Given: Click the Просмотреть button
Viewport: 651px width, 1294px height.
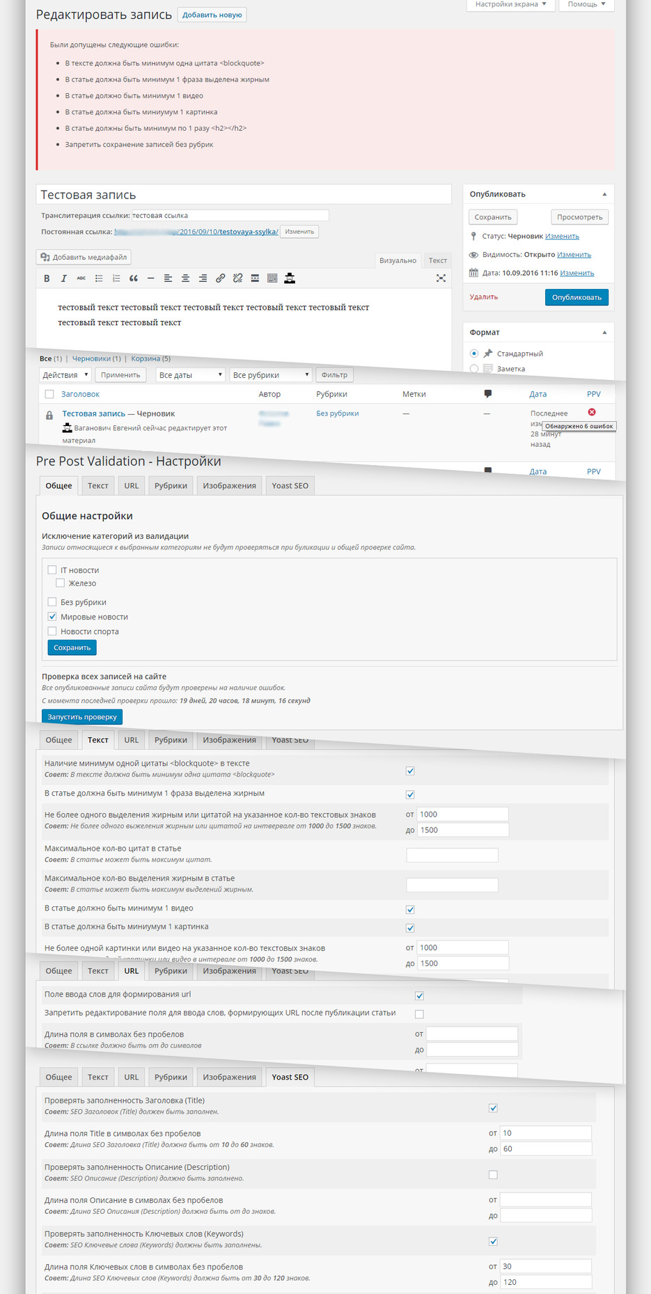Looking at the screenshot, I should pos(579,217).
